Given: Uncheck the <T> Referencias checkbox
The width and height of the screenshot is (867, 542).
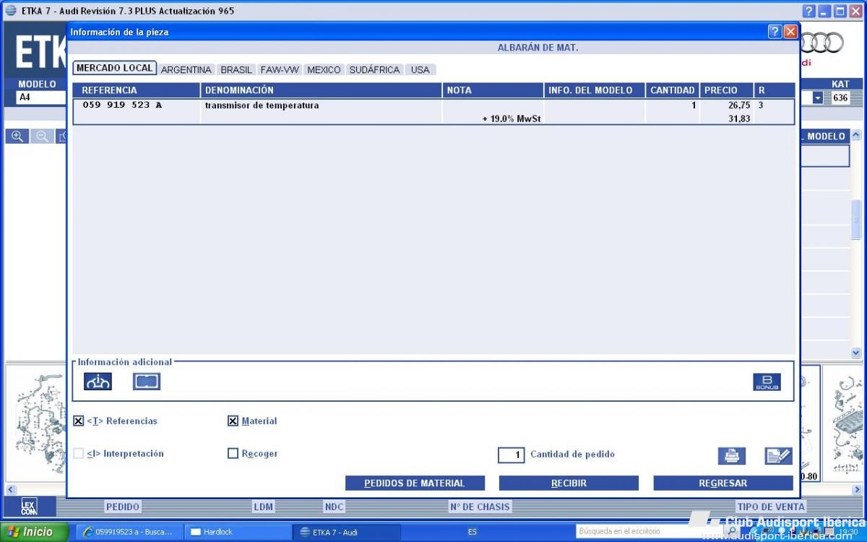Looking at the screenshot, I should pos(79,421).
